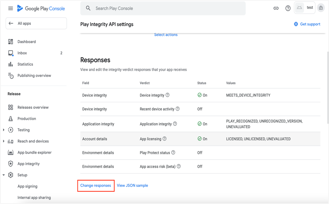Viewport: 329px width, 204px height.
Task: Click the On status for App licensing
Action: (x=202, y=139)
